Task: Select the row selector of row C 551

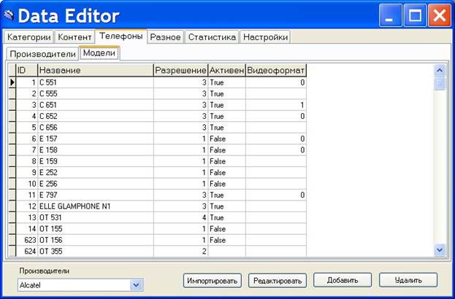Action: click(12, 82)
